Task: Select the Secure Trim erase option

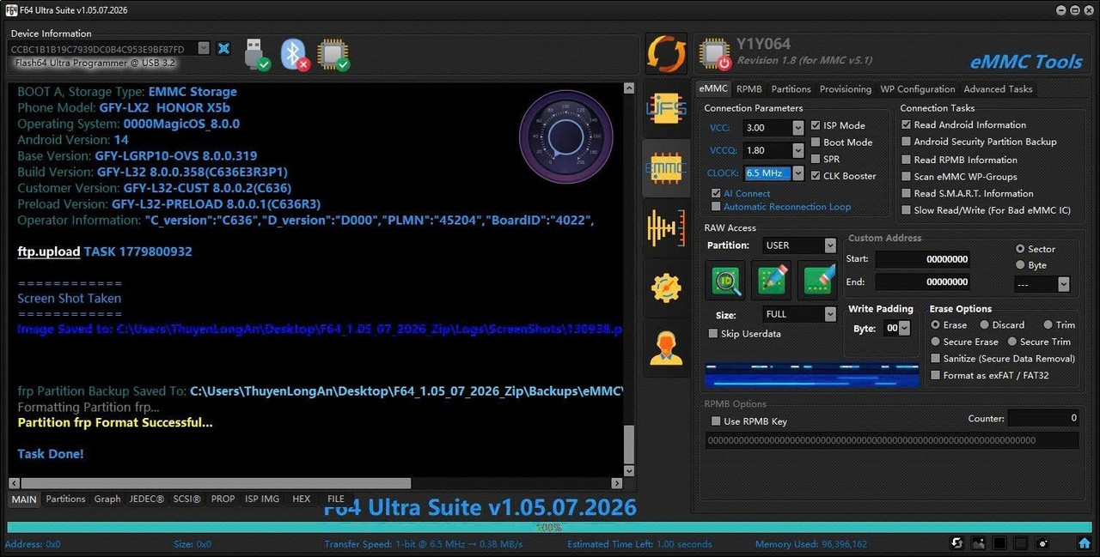Action: [1012, 342]
